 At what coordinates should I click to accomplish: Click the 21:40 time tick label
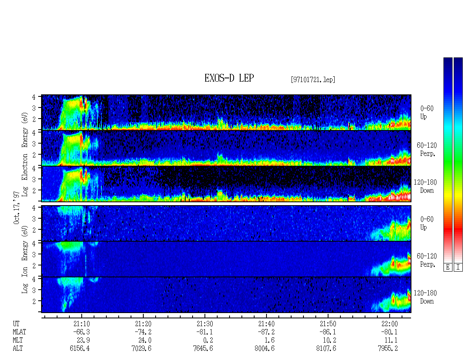(x=266, y=324)
